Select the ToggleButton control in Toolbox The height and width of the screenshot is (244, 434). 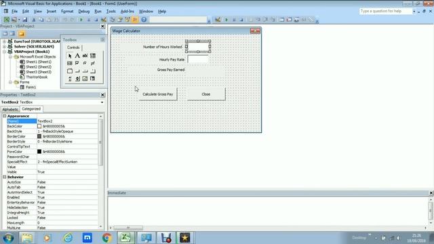(x=93, y=63)
